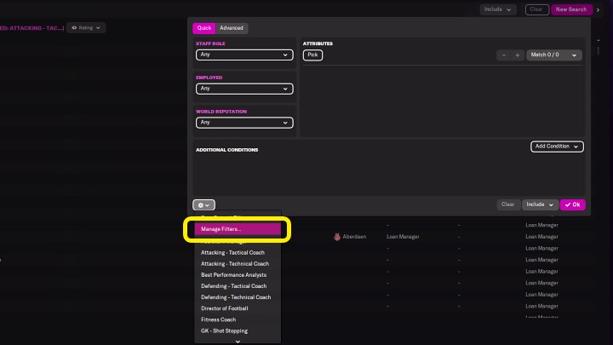This screenshot has height=345, width=613.
Task: Click the New Search button
Action: [x=570, y=9]
